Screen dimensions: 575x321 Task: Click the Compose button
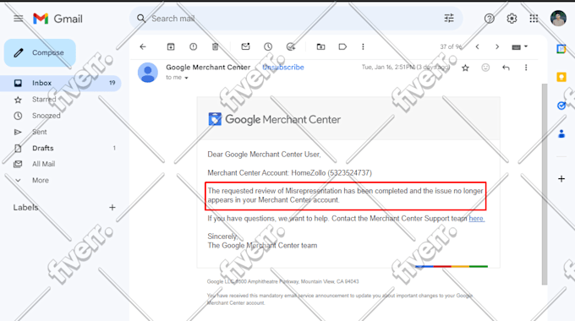[40, 52]
